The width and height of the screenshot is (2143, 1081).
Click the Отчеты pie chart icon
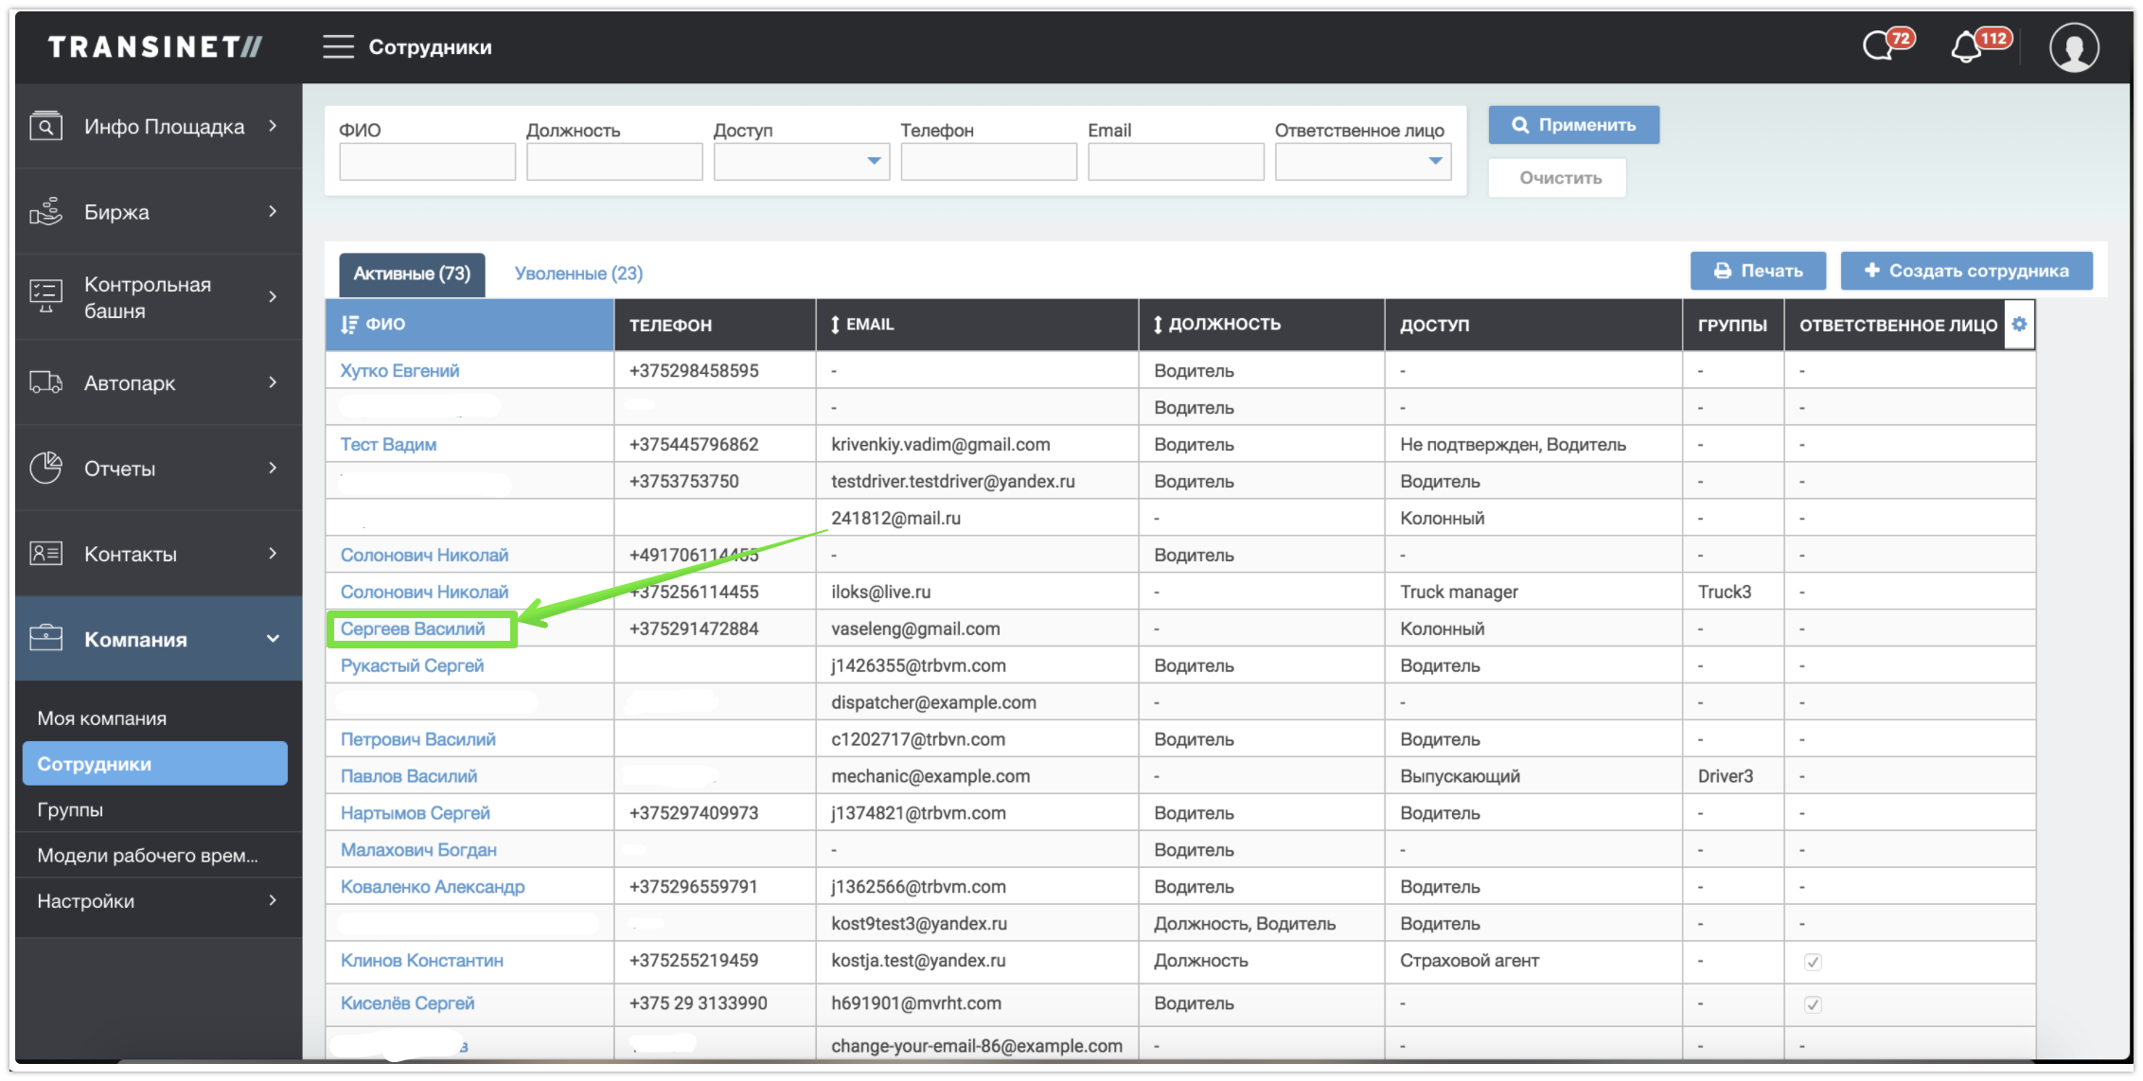coord(45,468)
